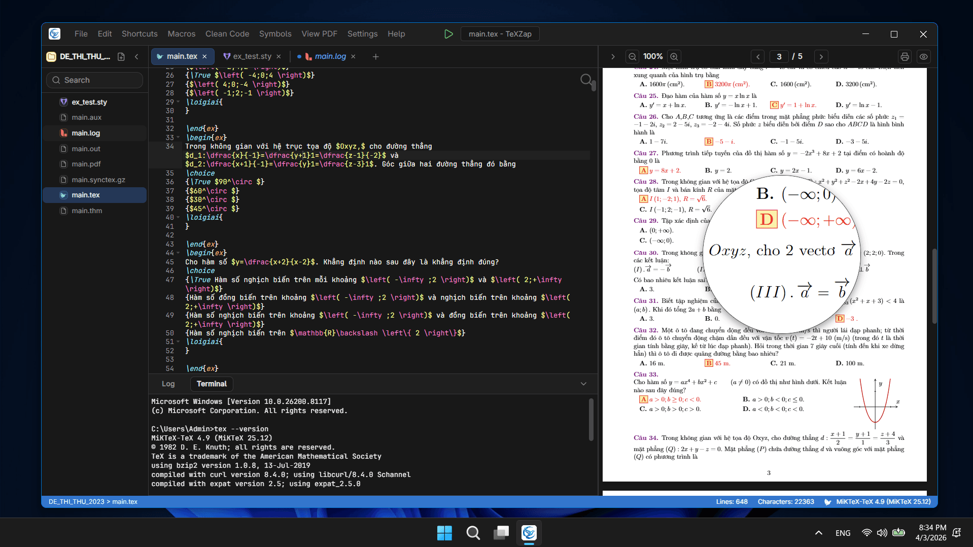Click TeXZap icon in taskbar
Image resolution: width=973 pixels, height=547 pixels.
[x=529, y=533]
